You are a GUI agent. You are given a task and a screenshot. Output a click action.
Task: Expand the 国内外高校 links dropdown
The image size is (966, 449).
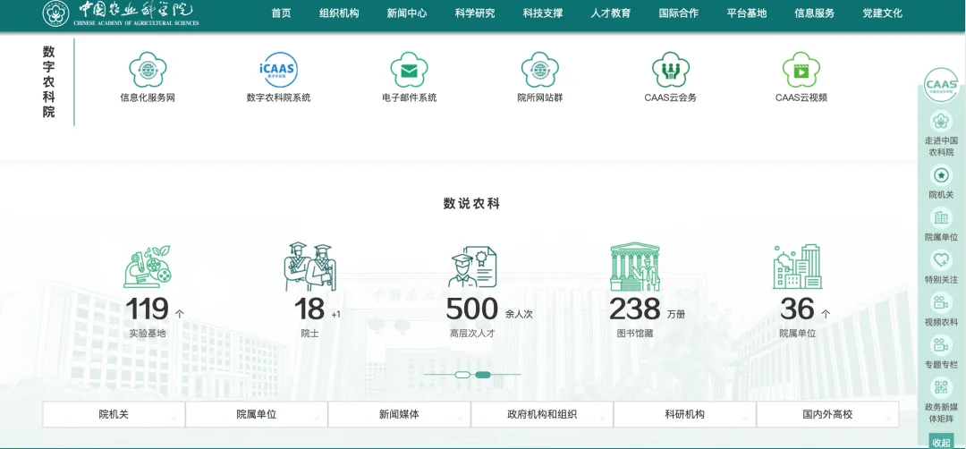(x=827, y=414)
